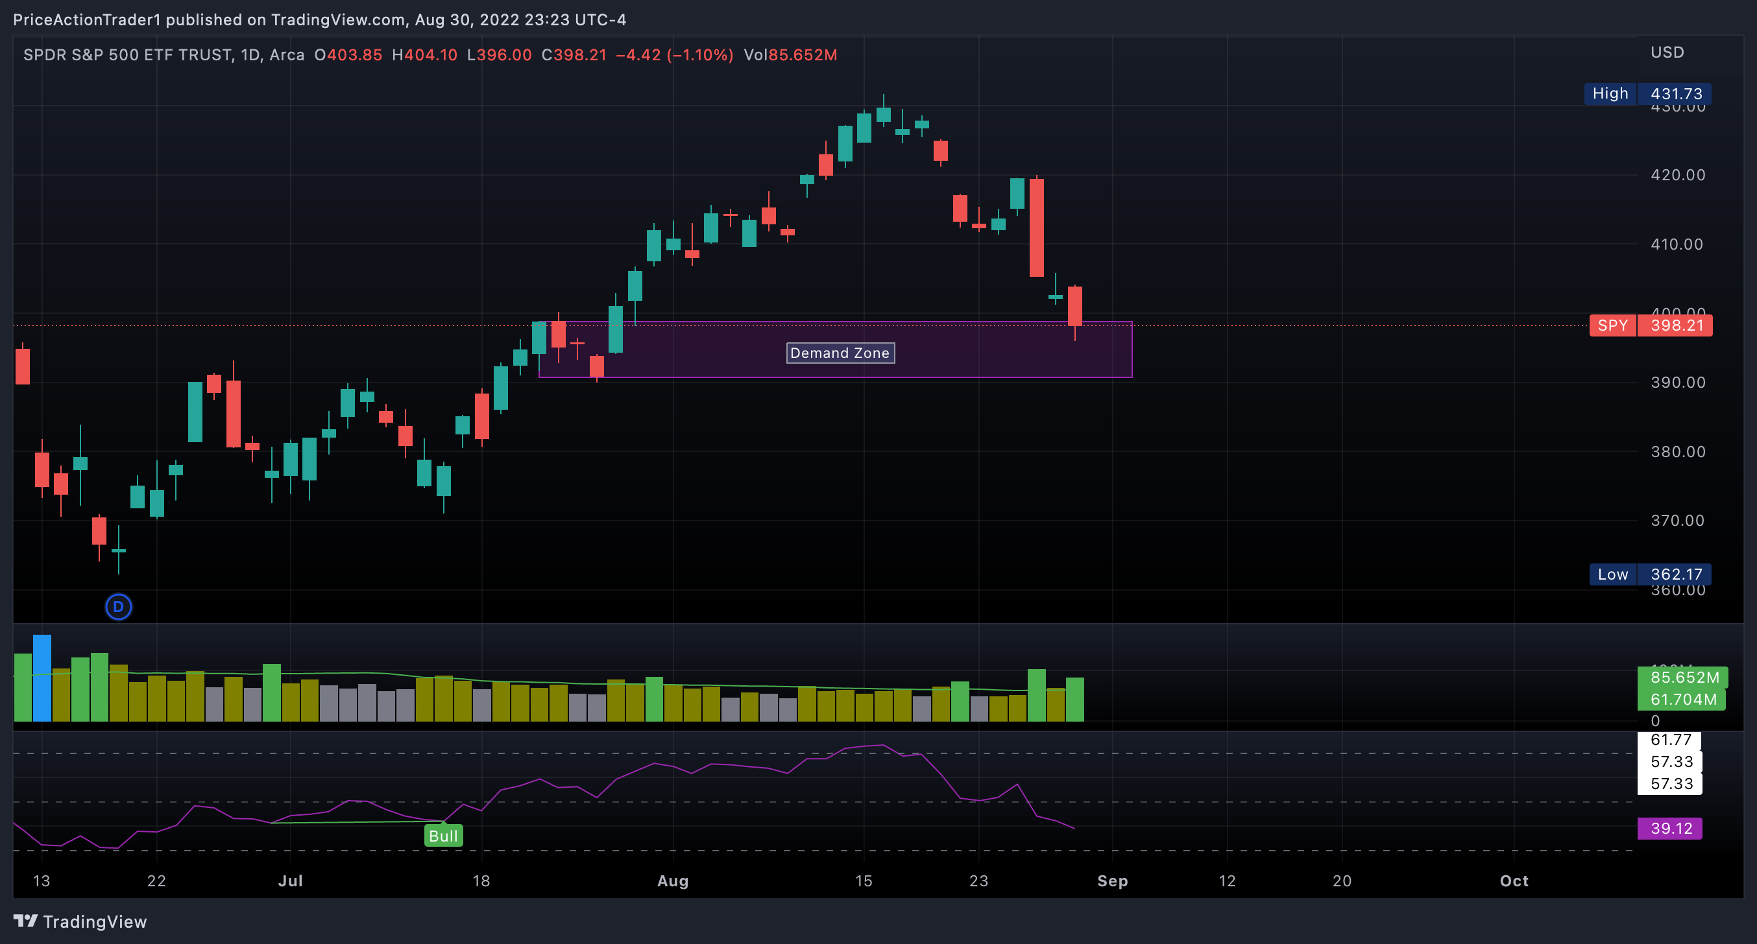Click the SPDR S&P 500 ETF TRUST title

(128, 55)
